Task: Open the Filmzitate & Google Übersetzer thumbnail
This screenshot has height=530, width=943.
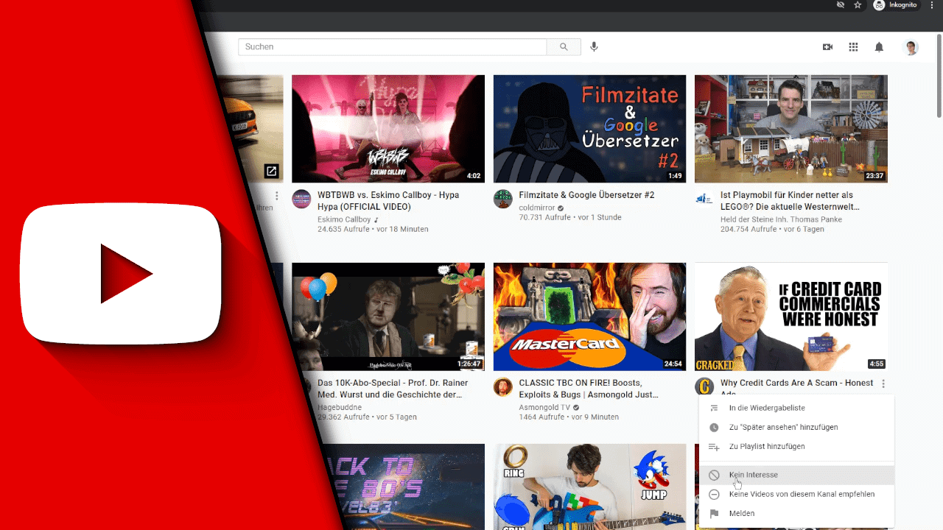Action: coord(589,129)
